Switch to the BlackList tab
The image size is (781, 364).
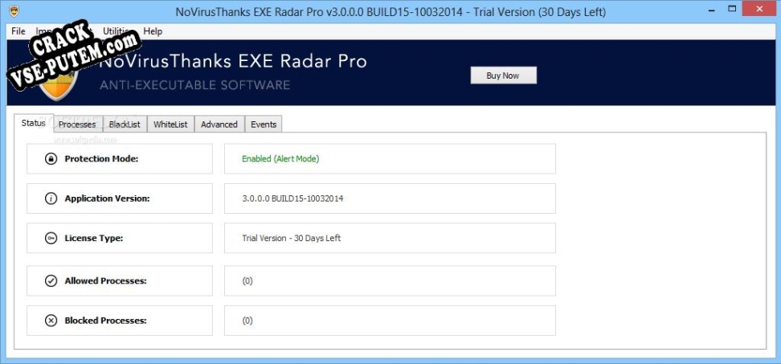coord(125,125)
